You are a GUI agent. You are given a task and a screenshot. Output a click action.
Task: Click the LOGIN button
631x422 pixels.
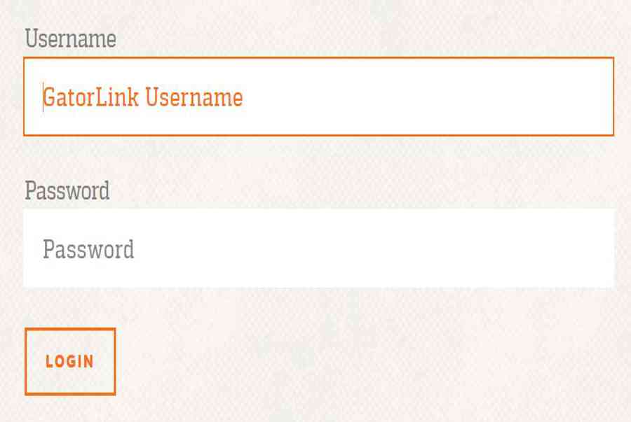70,361
